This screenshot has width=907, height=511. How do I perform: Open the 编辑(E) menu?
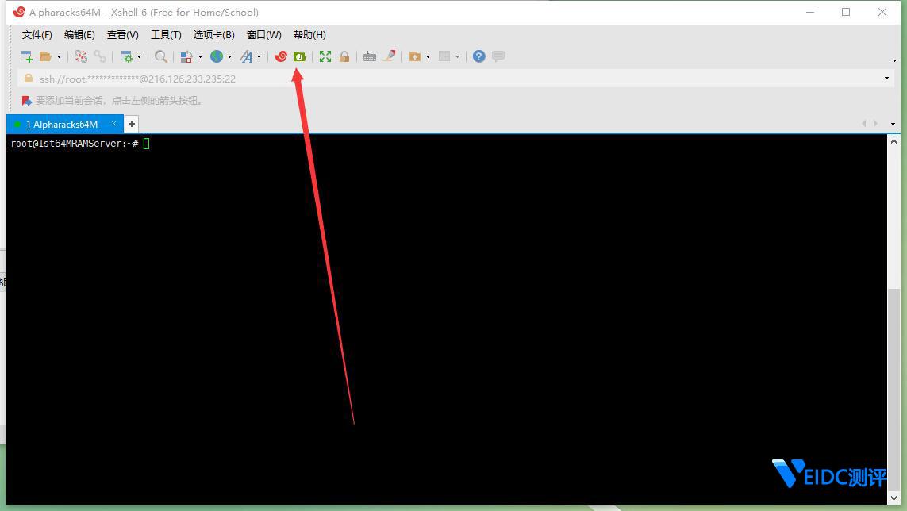pos(79,35)
